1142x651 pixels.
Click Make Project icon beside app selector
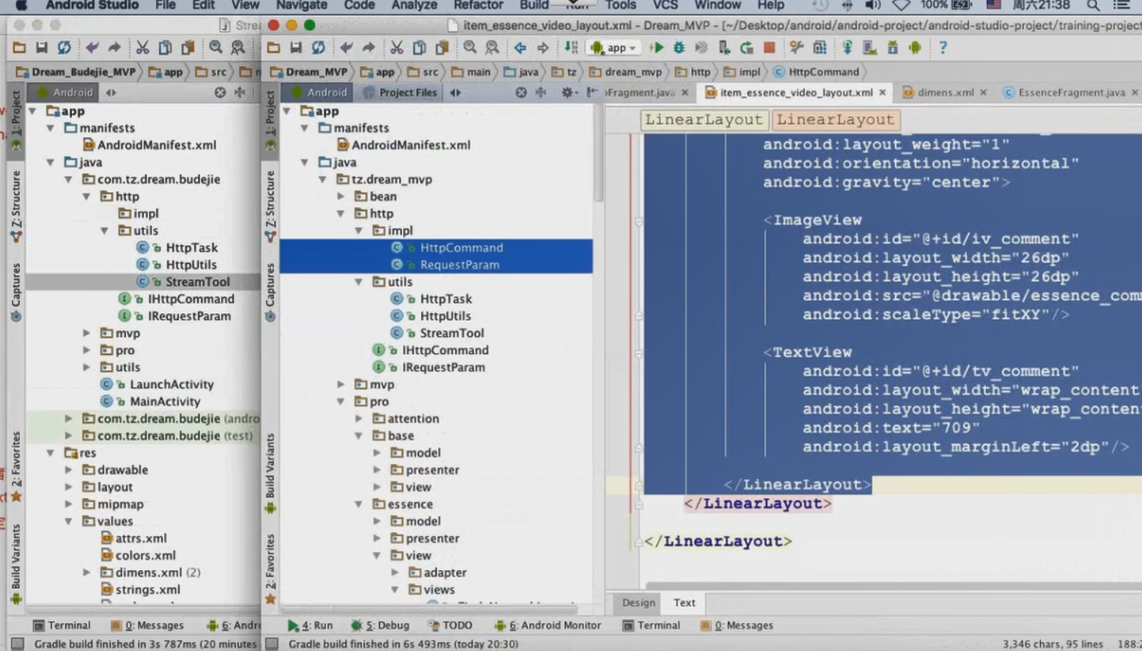point(571,47)
